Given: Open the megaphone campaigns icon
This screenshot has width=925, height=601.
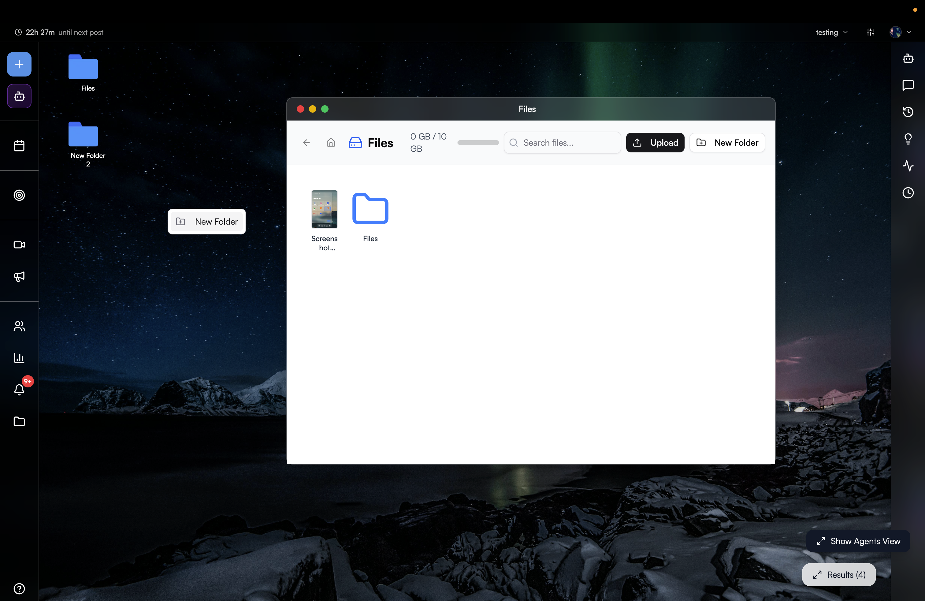Looking at the screenshot, I should click(x=19, y=276).
